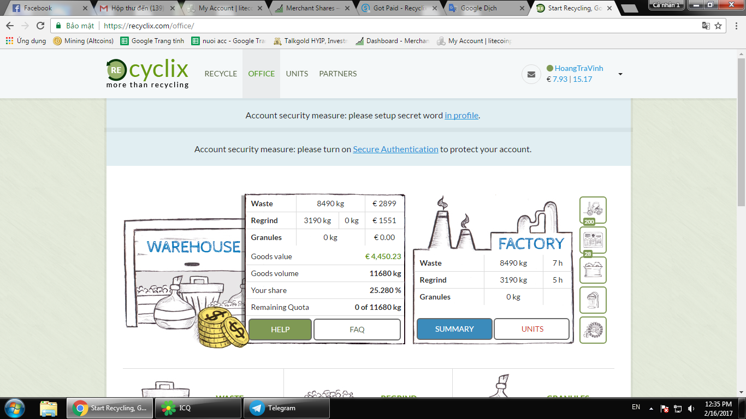The height and width of the screenshot is (419, 746).
Task: Open File Explorer from the taskbar
Action: 49,408
